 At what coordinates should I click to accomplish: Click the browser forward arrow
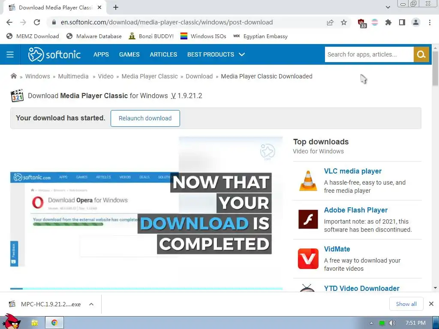23,22
